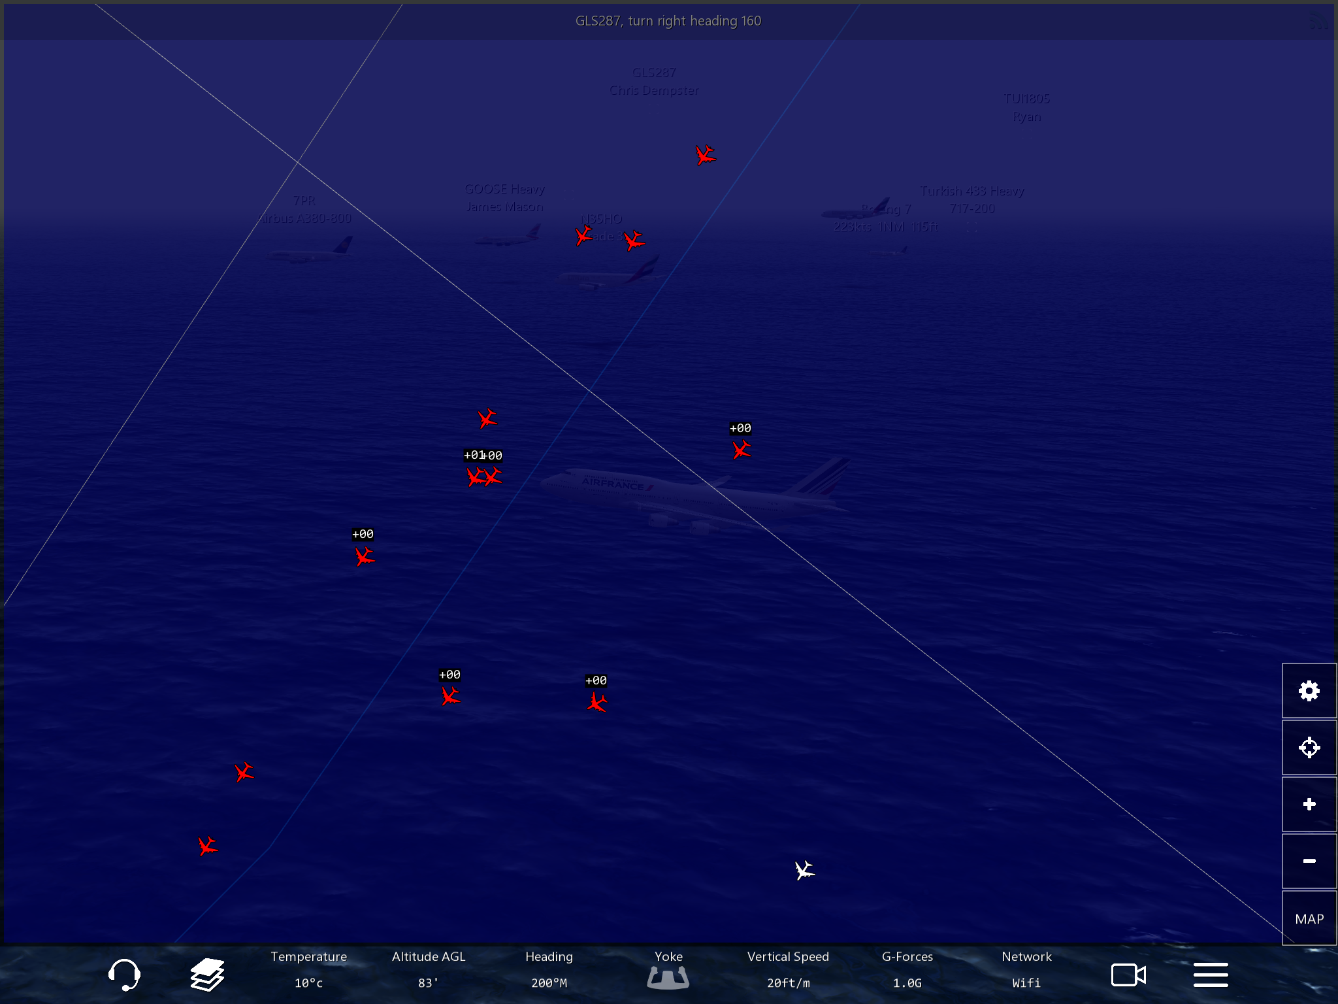This screenshot has width=1338, height=1004.
Task: Tap the Temperature status readout
Action: 308,969
